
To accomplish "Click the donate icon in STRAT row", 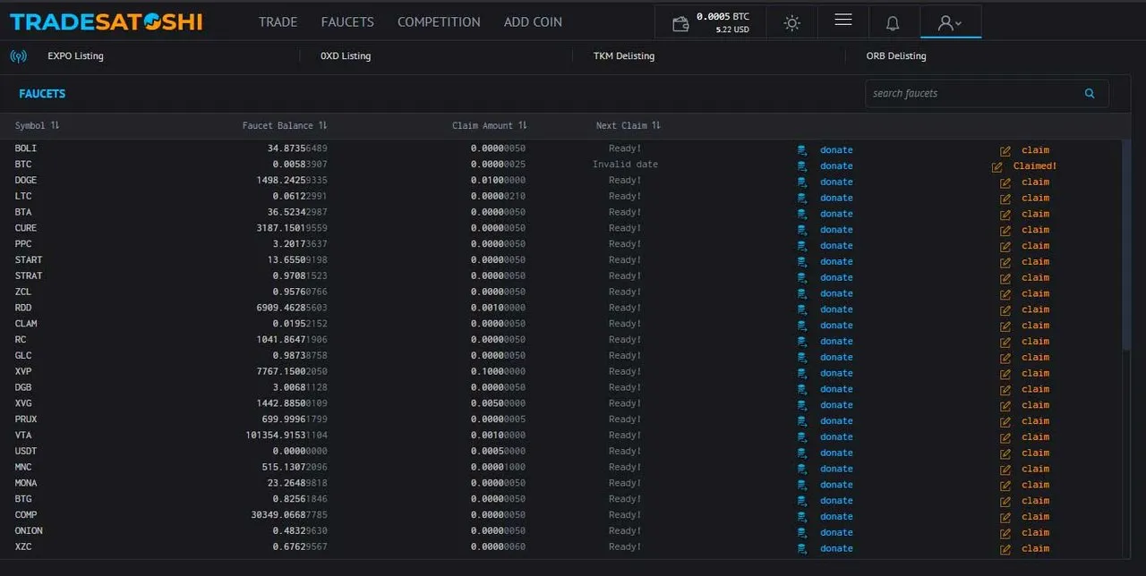I will click(x=802, y=278).
